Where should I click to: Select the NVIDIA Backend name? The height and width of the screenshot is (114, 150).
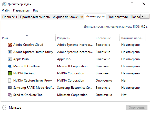tap(24, 73)
